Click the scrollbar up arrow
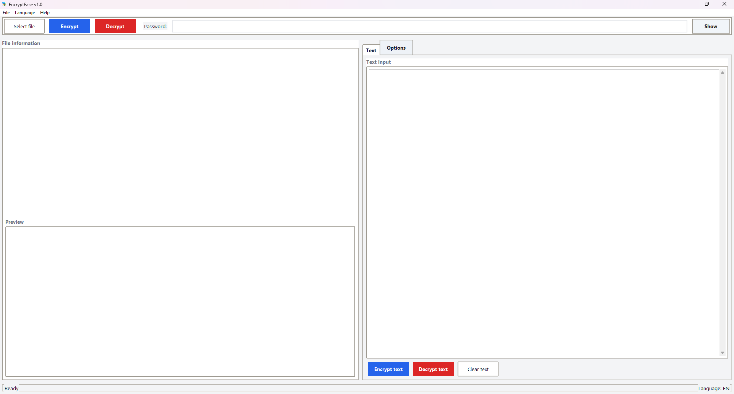Viewport: 734px width, 394px height. pos(723,72)
